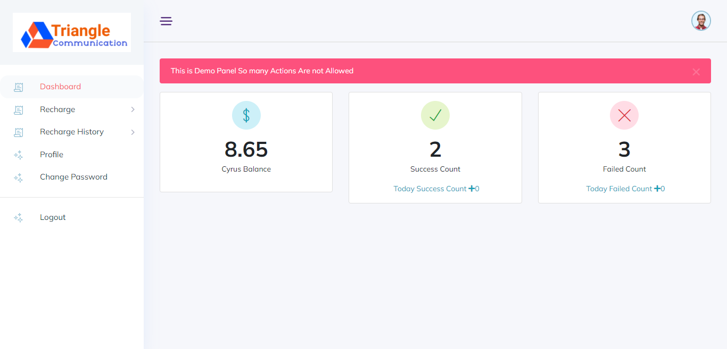The image size is (727, 349).
Task: Log out using the Logout link
Action: tap(53, 217)
